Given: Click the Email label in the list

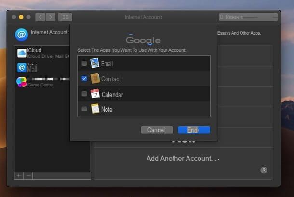Looking at the screenshot, I should coord(107,64).
